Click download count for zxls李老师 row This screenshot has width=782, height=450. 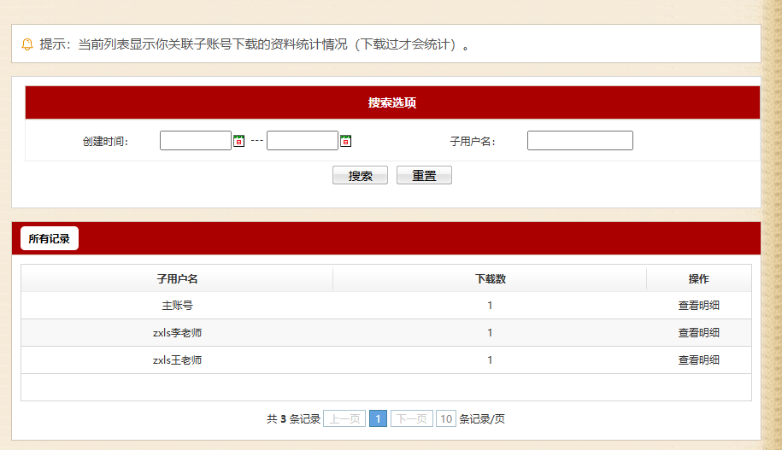click(x=490, y=333)
